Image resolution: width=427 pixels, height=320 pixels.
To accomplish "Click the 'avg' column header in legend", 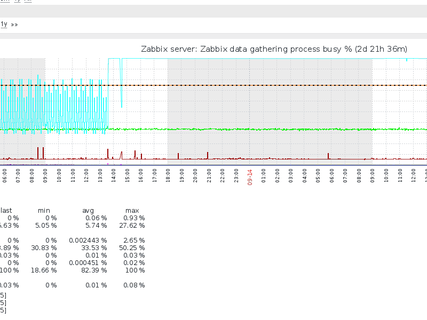I will [88, 211].
